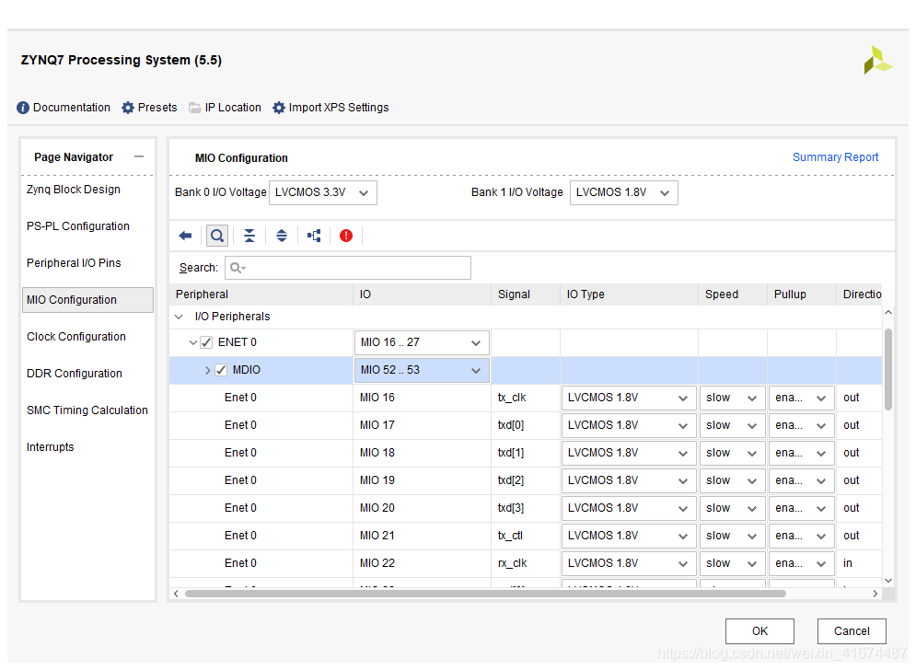The height and width of the screenshot is (670, 916).
Task: Click the scroll left arrow
Action: coord(176,594)
